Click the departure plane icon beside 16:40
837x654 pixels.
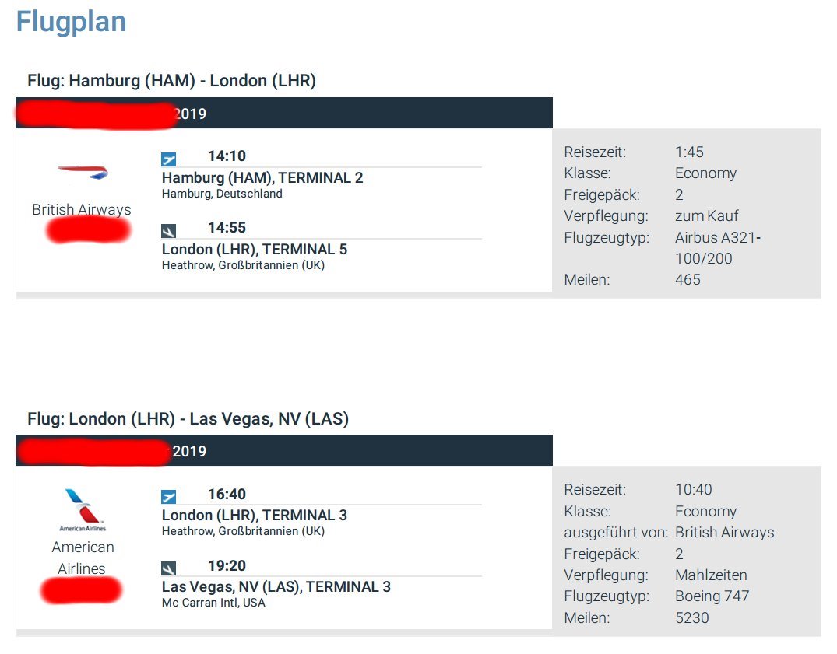point(169,497)
